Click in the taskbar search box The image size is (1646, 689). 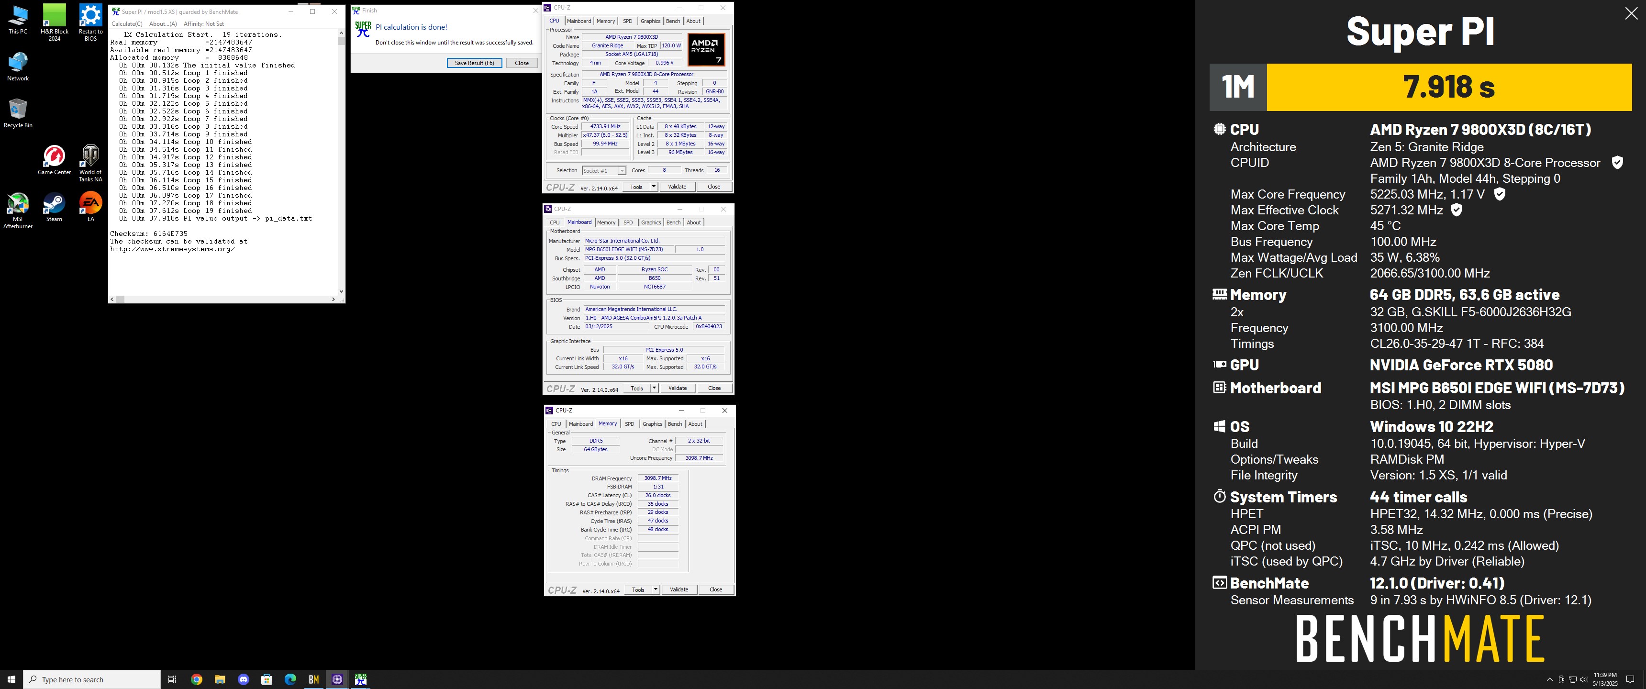tap(92, 679)
